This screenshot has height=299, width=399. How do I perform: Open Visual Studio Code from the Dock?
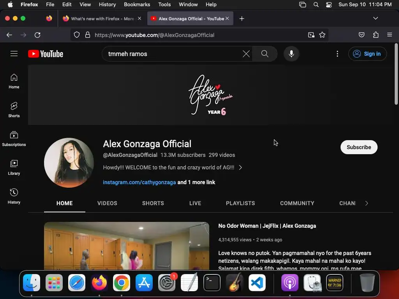point(257,283)
